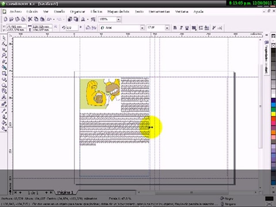Click the Edit Text button
Screen dimensions: 276x207
coord(220,28)
